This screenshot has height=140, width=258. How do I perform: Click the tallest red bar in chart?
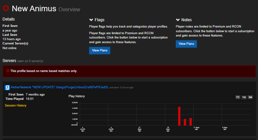coord(179,116)
